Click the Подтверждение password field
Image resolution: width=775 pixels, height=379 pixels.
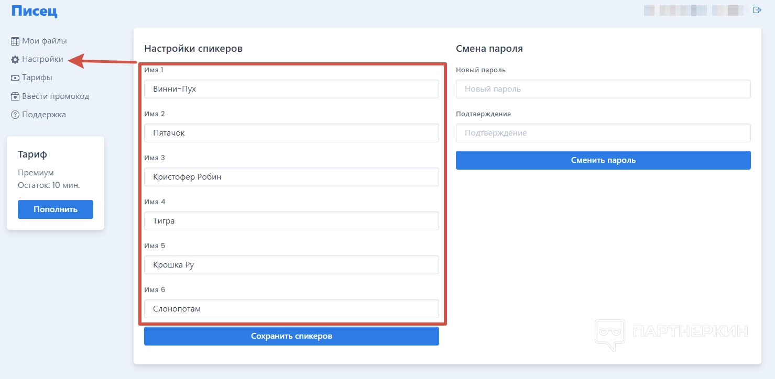point(603,133)
